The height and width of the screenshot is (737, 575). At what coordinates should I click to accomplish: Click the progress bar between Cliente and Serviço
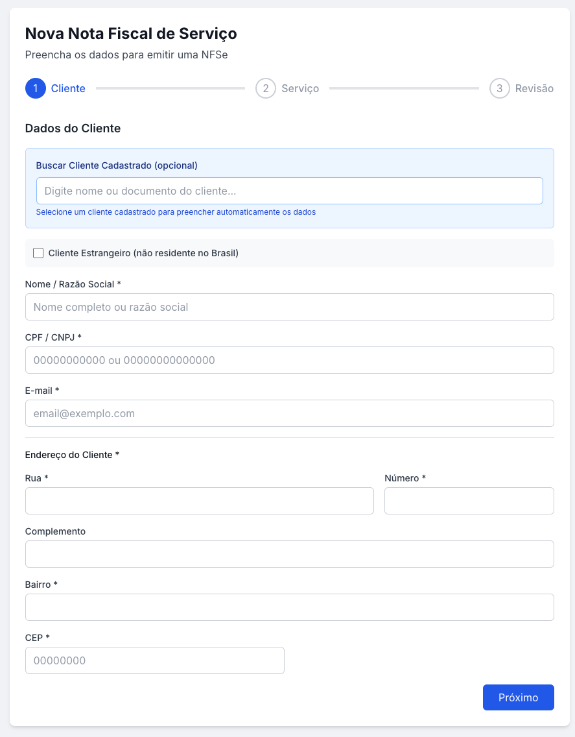170,88
